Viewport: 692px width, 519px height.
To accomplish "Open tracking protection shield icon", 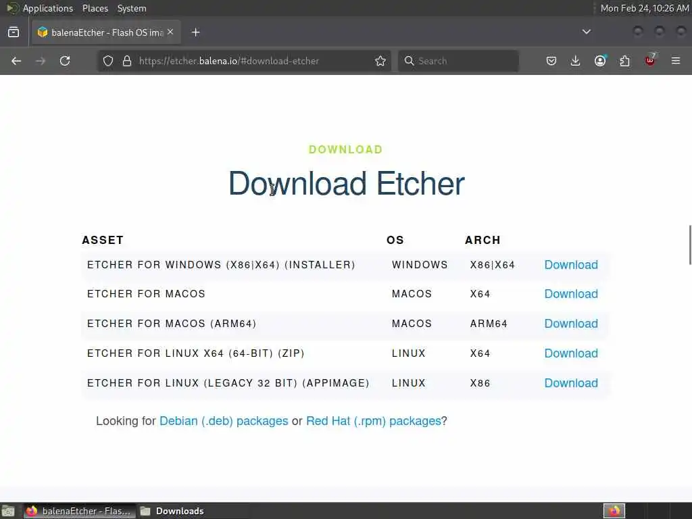I will tap(108, 61).
